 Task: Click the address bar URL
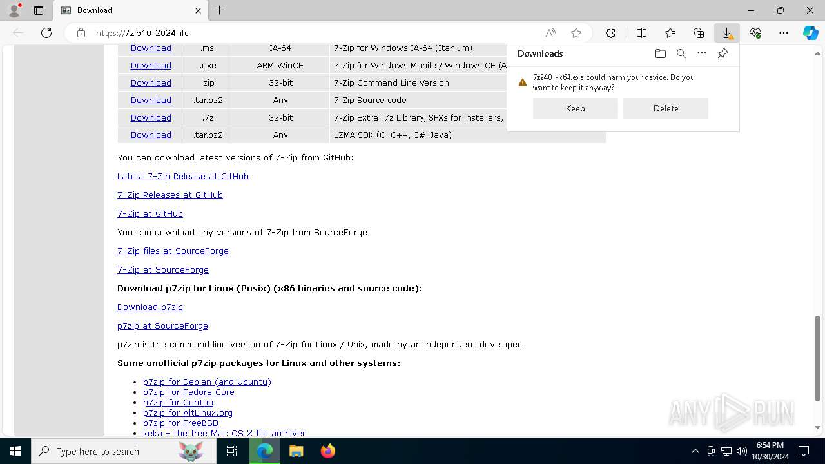142,33
